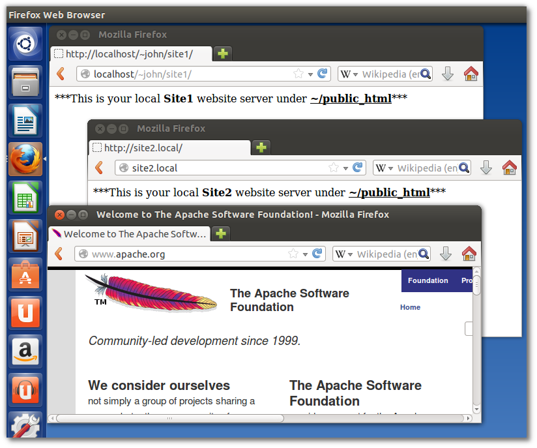The image size is (537, 448).
Task: Choose search engine in Apache window
Action: coord(344,254)
